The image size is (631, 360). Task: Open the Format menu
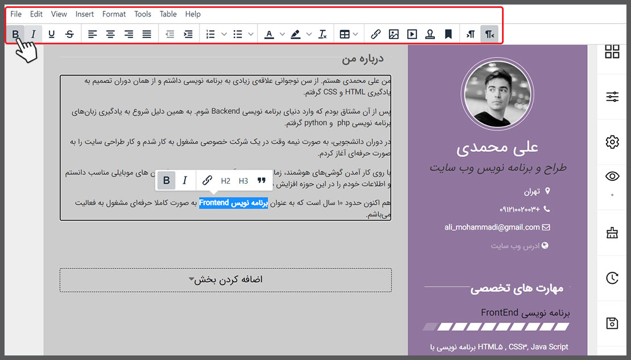[x=114, y=14]
